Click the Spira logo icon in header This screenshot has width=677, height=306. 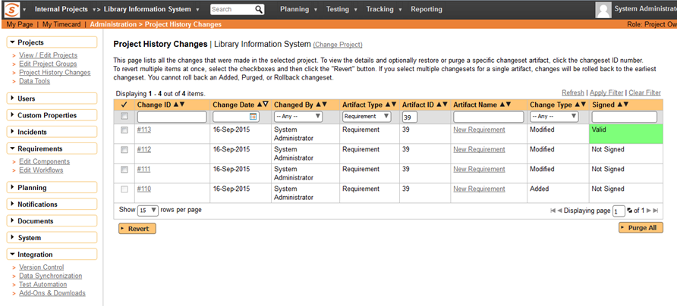coord(12,10)
